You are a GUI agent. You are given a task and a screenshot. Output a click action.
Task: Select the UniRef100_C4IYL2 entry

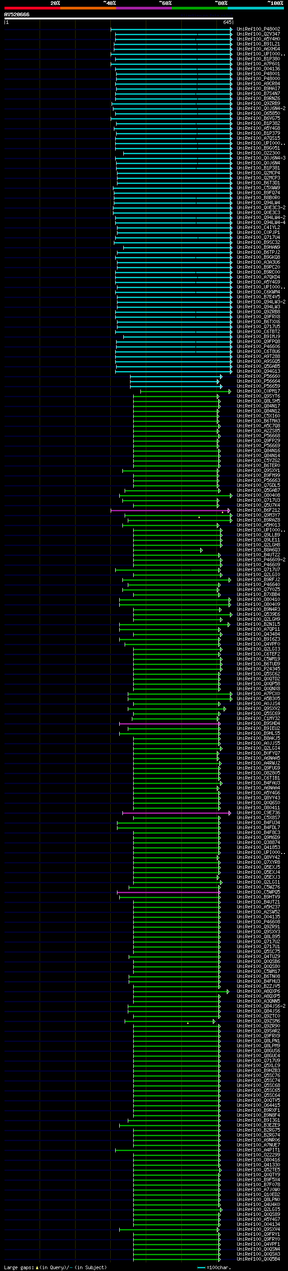click(x=258, y=227)
